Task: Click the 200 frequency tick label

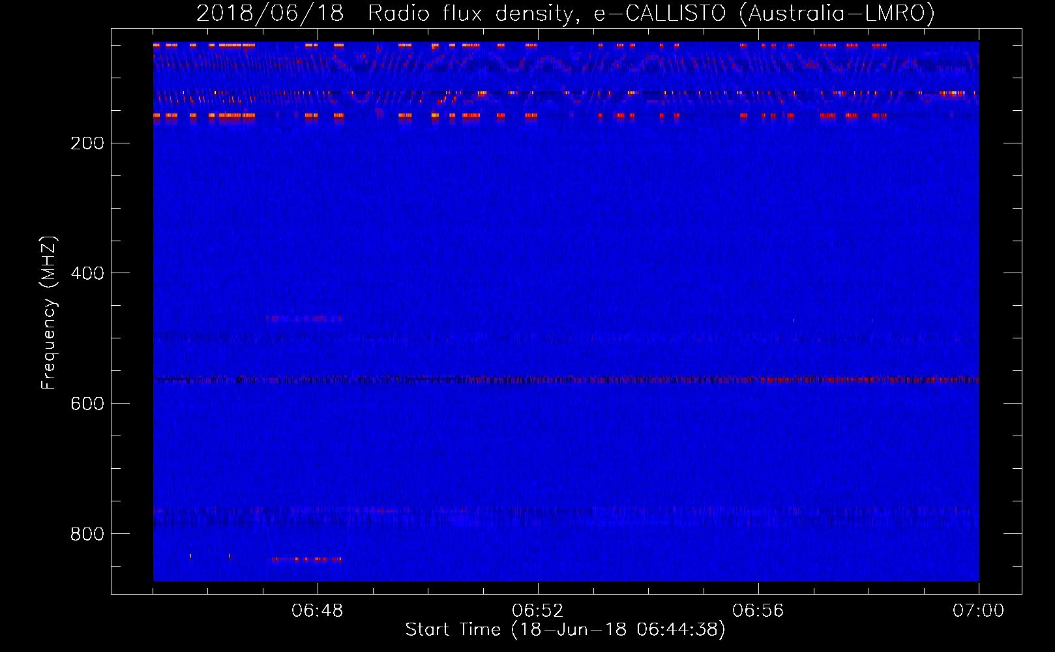Action: coord(87,143)
